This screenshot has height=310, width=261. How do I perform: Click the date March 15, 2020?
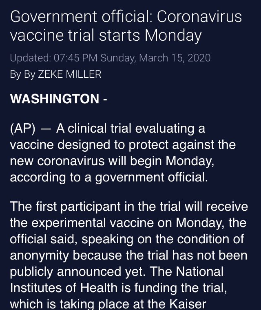(x=175, y=58)
